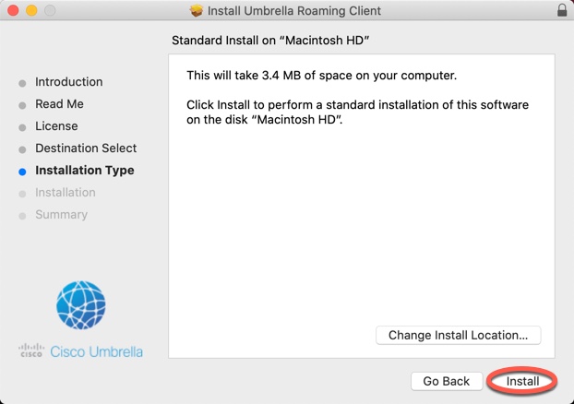This screenshot has height=404, width=574.
Task: Select the Installation Type step
Action: [85, 170]
